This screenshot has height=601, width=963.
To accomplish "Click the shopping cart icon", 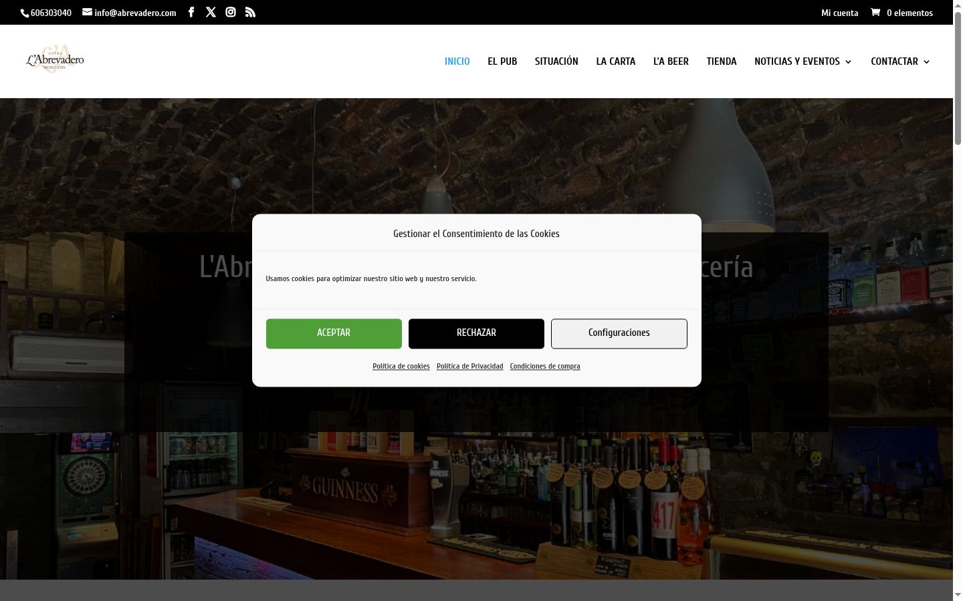I will tap(875, 12).
